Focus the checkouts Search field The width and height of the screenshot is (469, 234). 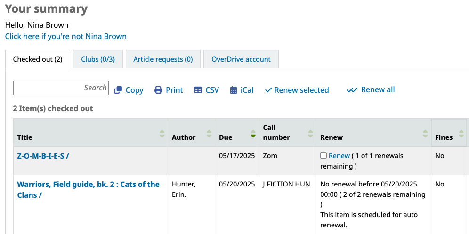(x=61, y=88)
